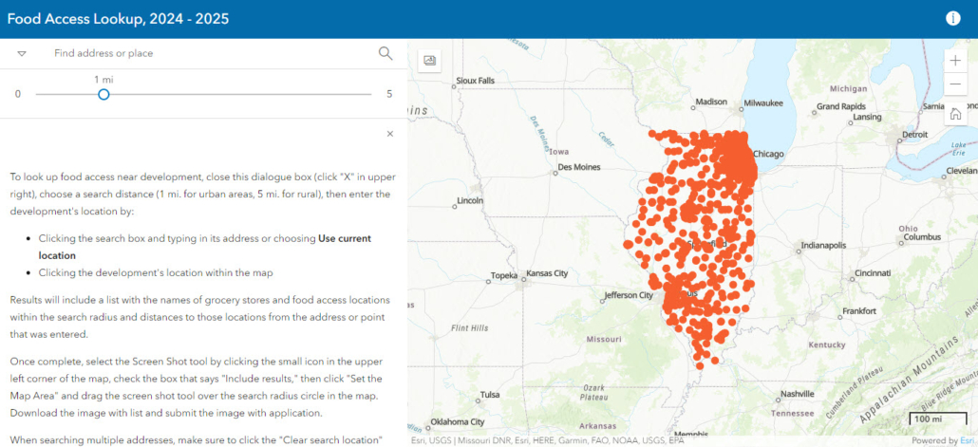Click the Milwaukee city label
The image size is (978, 447).
[763, 102]
